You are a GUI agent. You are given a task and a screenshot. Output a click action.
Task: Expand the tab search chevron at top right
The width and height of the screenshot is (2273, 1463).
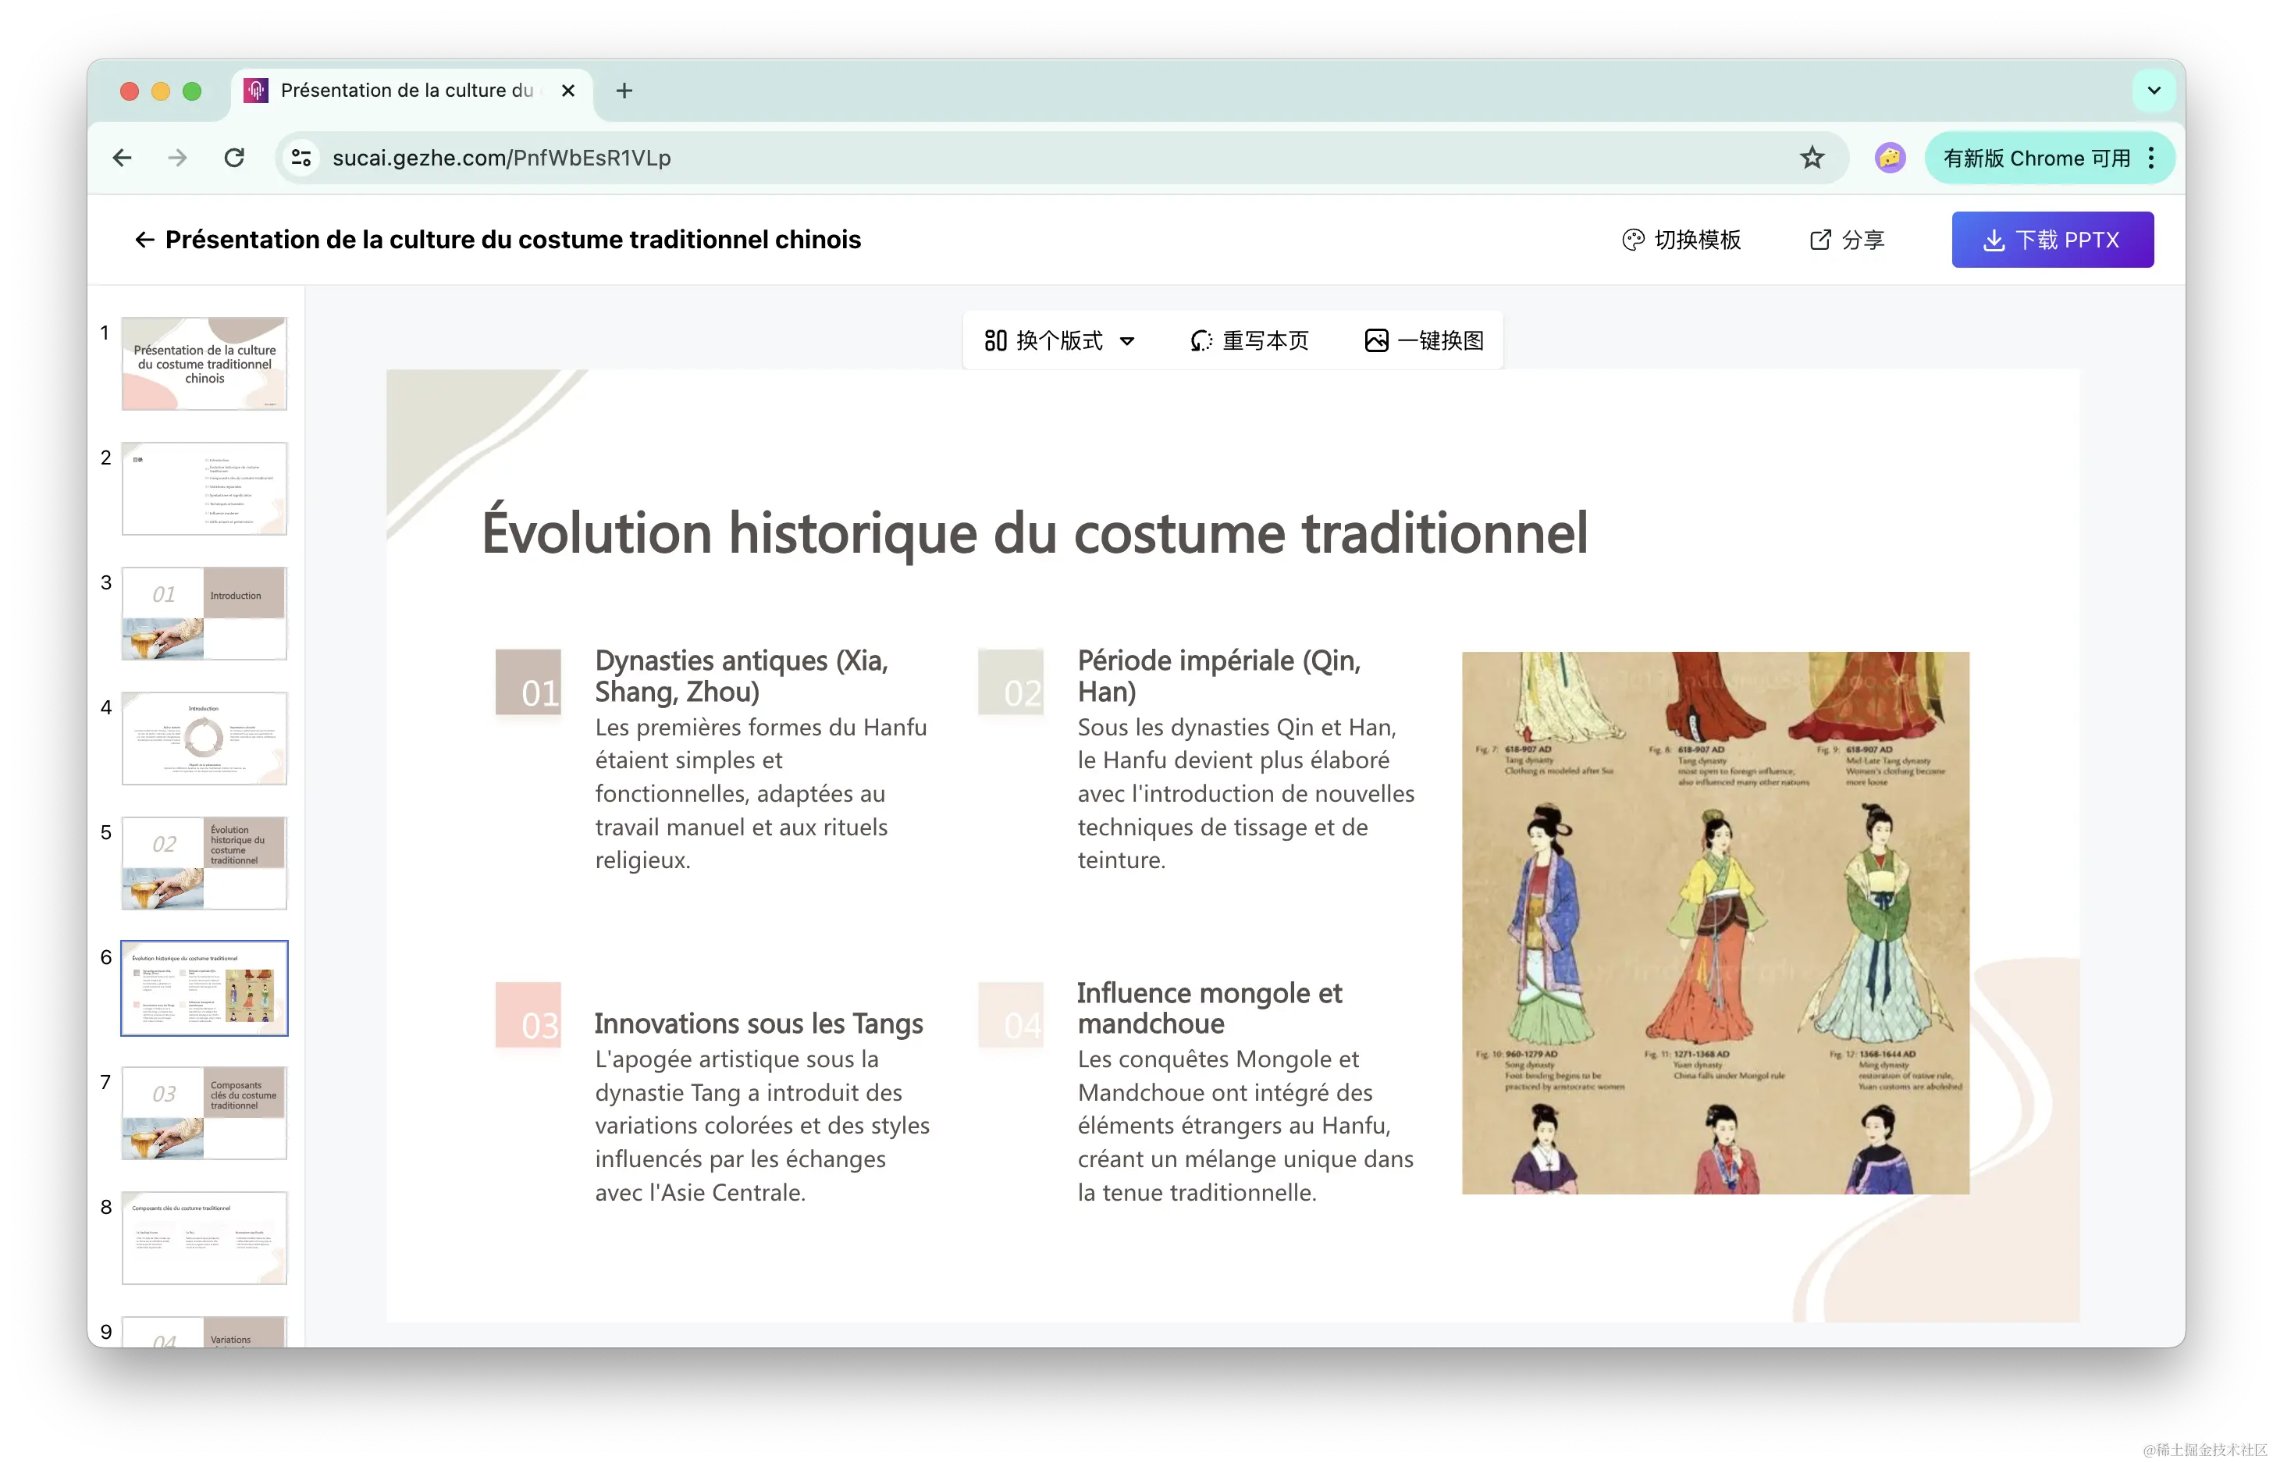pyautogui.click(x=2154, y=91)
